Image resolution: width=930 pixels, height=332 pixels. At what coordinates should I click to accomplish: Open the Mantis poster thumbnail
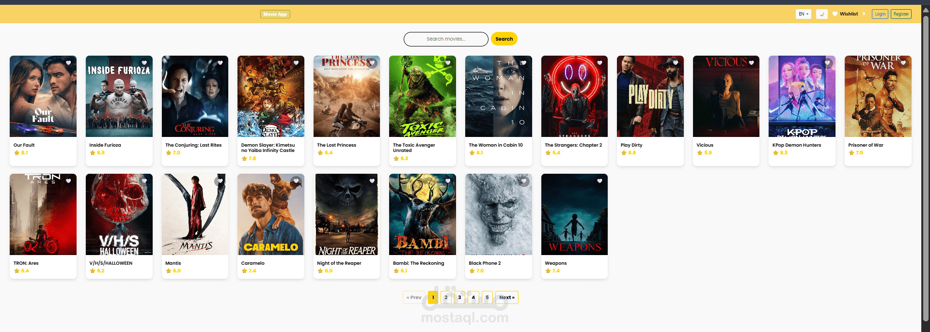195,214
